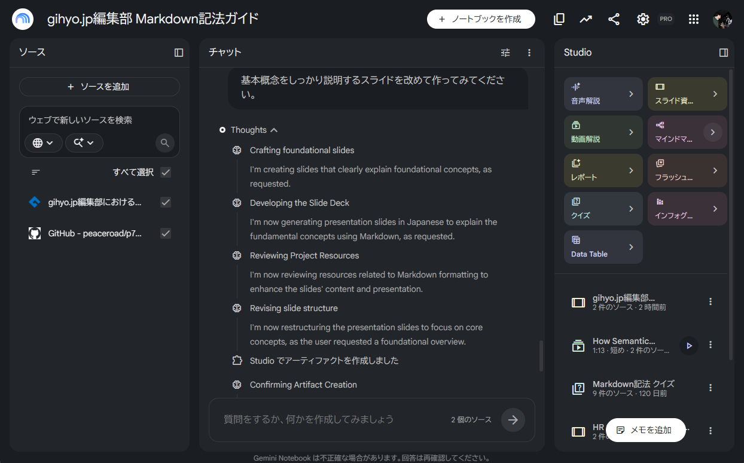Click ノートブックを作成 button

click(481, 19)
